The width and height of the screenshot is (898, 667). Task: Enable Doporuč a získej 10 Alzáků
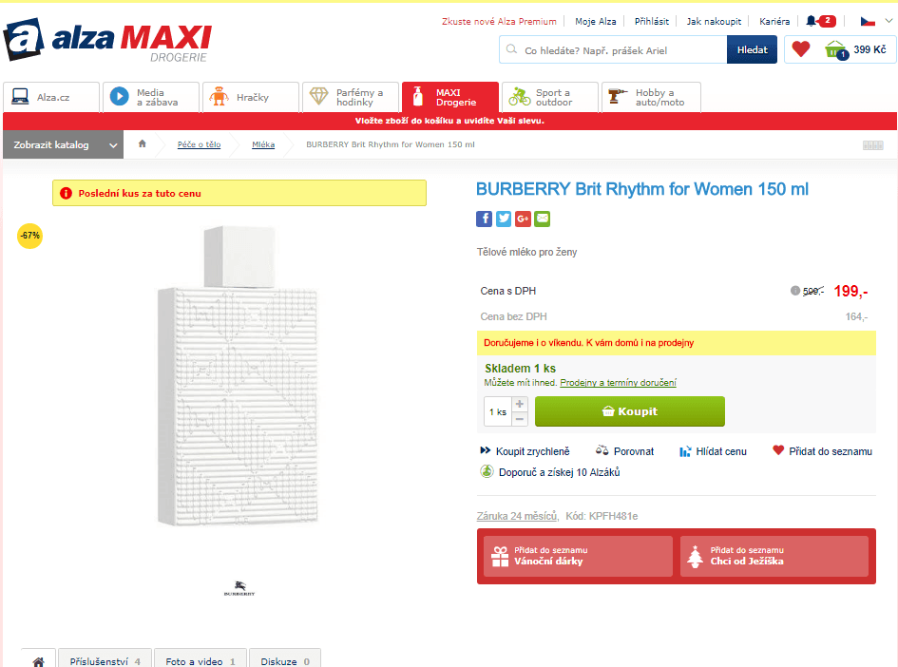[557, 471]
